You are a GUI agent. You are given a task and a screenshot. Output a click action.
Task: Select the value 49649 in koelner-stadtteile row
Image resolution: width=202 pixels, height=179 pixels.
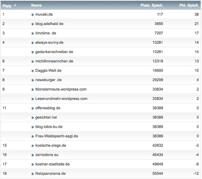[158, 164]
